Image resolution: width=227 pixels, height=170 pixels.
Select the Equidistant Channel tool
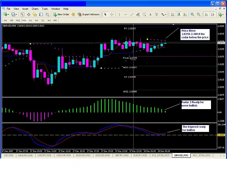(x=138, y=14)
